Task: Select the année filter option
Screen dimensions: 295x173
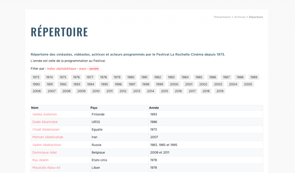Action: [x=94, y=69]
